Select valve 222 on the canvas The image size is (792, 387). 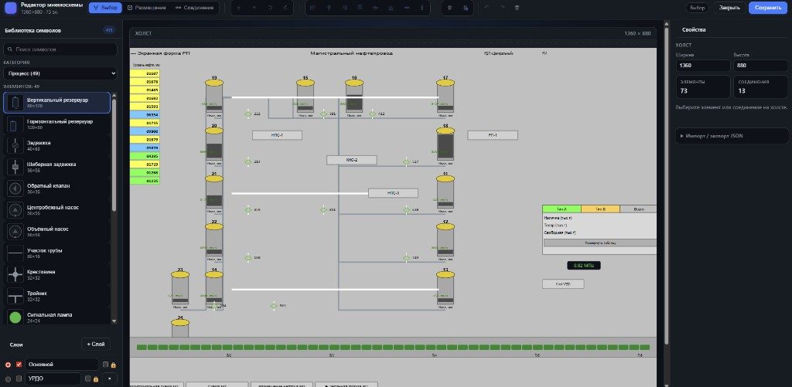[x=248, y=114]
